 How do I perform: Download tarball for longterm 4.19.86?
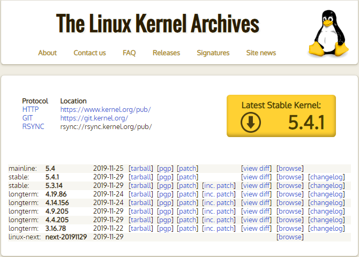[141, 194]
